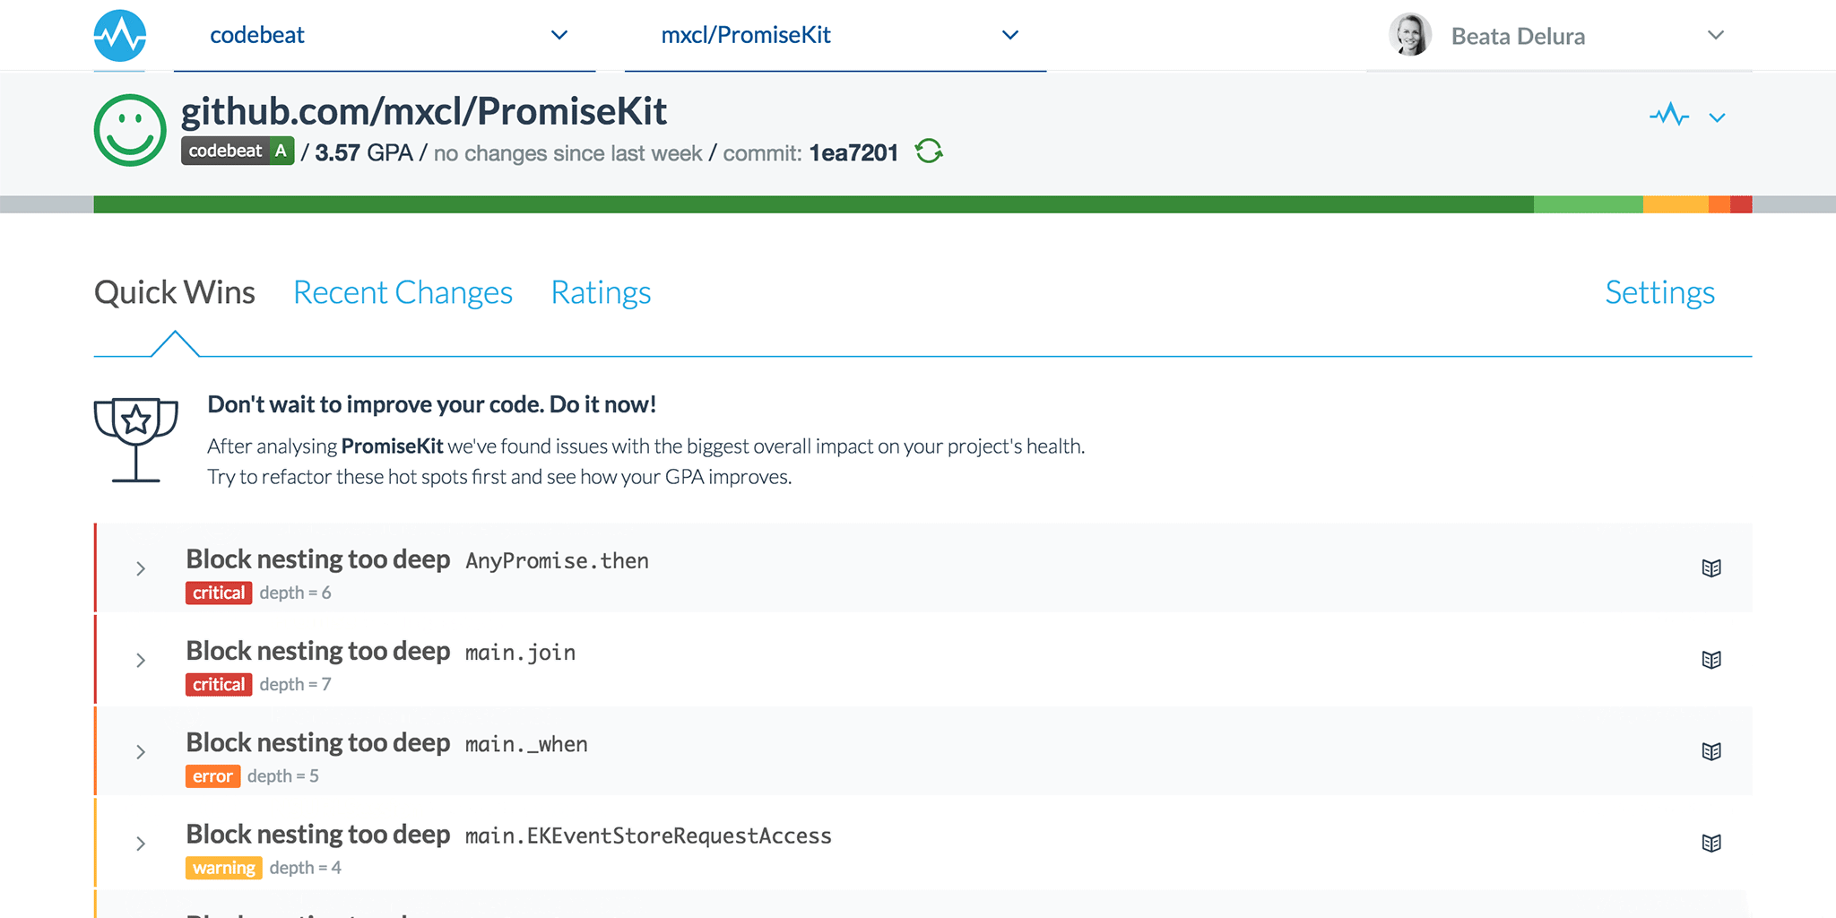Open the Settings link
Viewport: 1836px width, 918px height.
click(x=1659, y=293)
